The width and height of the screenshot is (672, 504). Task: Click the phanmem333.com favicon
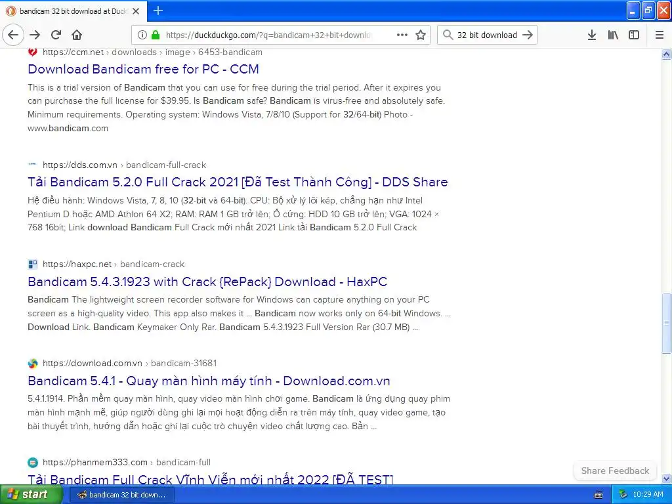(x=33, y=463)
